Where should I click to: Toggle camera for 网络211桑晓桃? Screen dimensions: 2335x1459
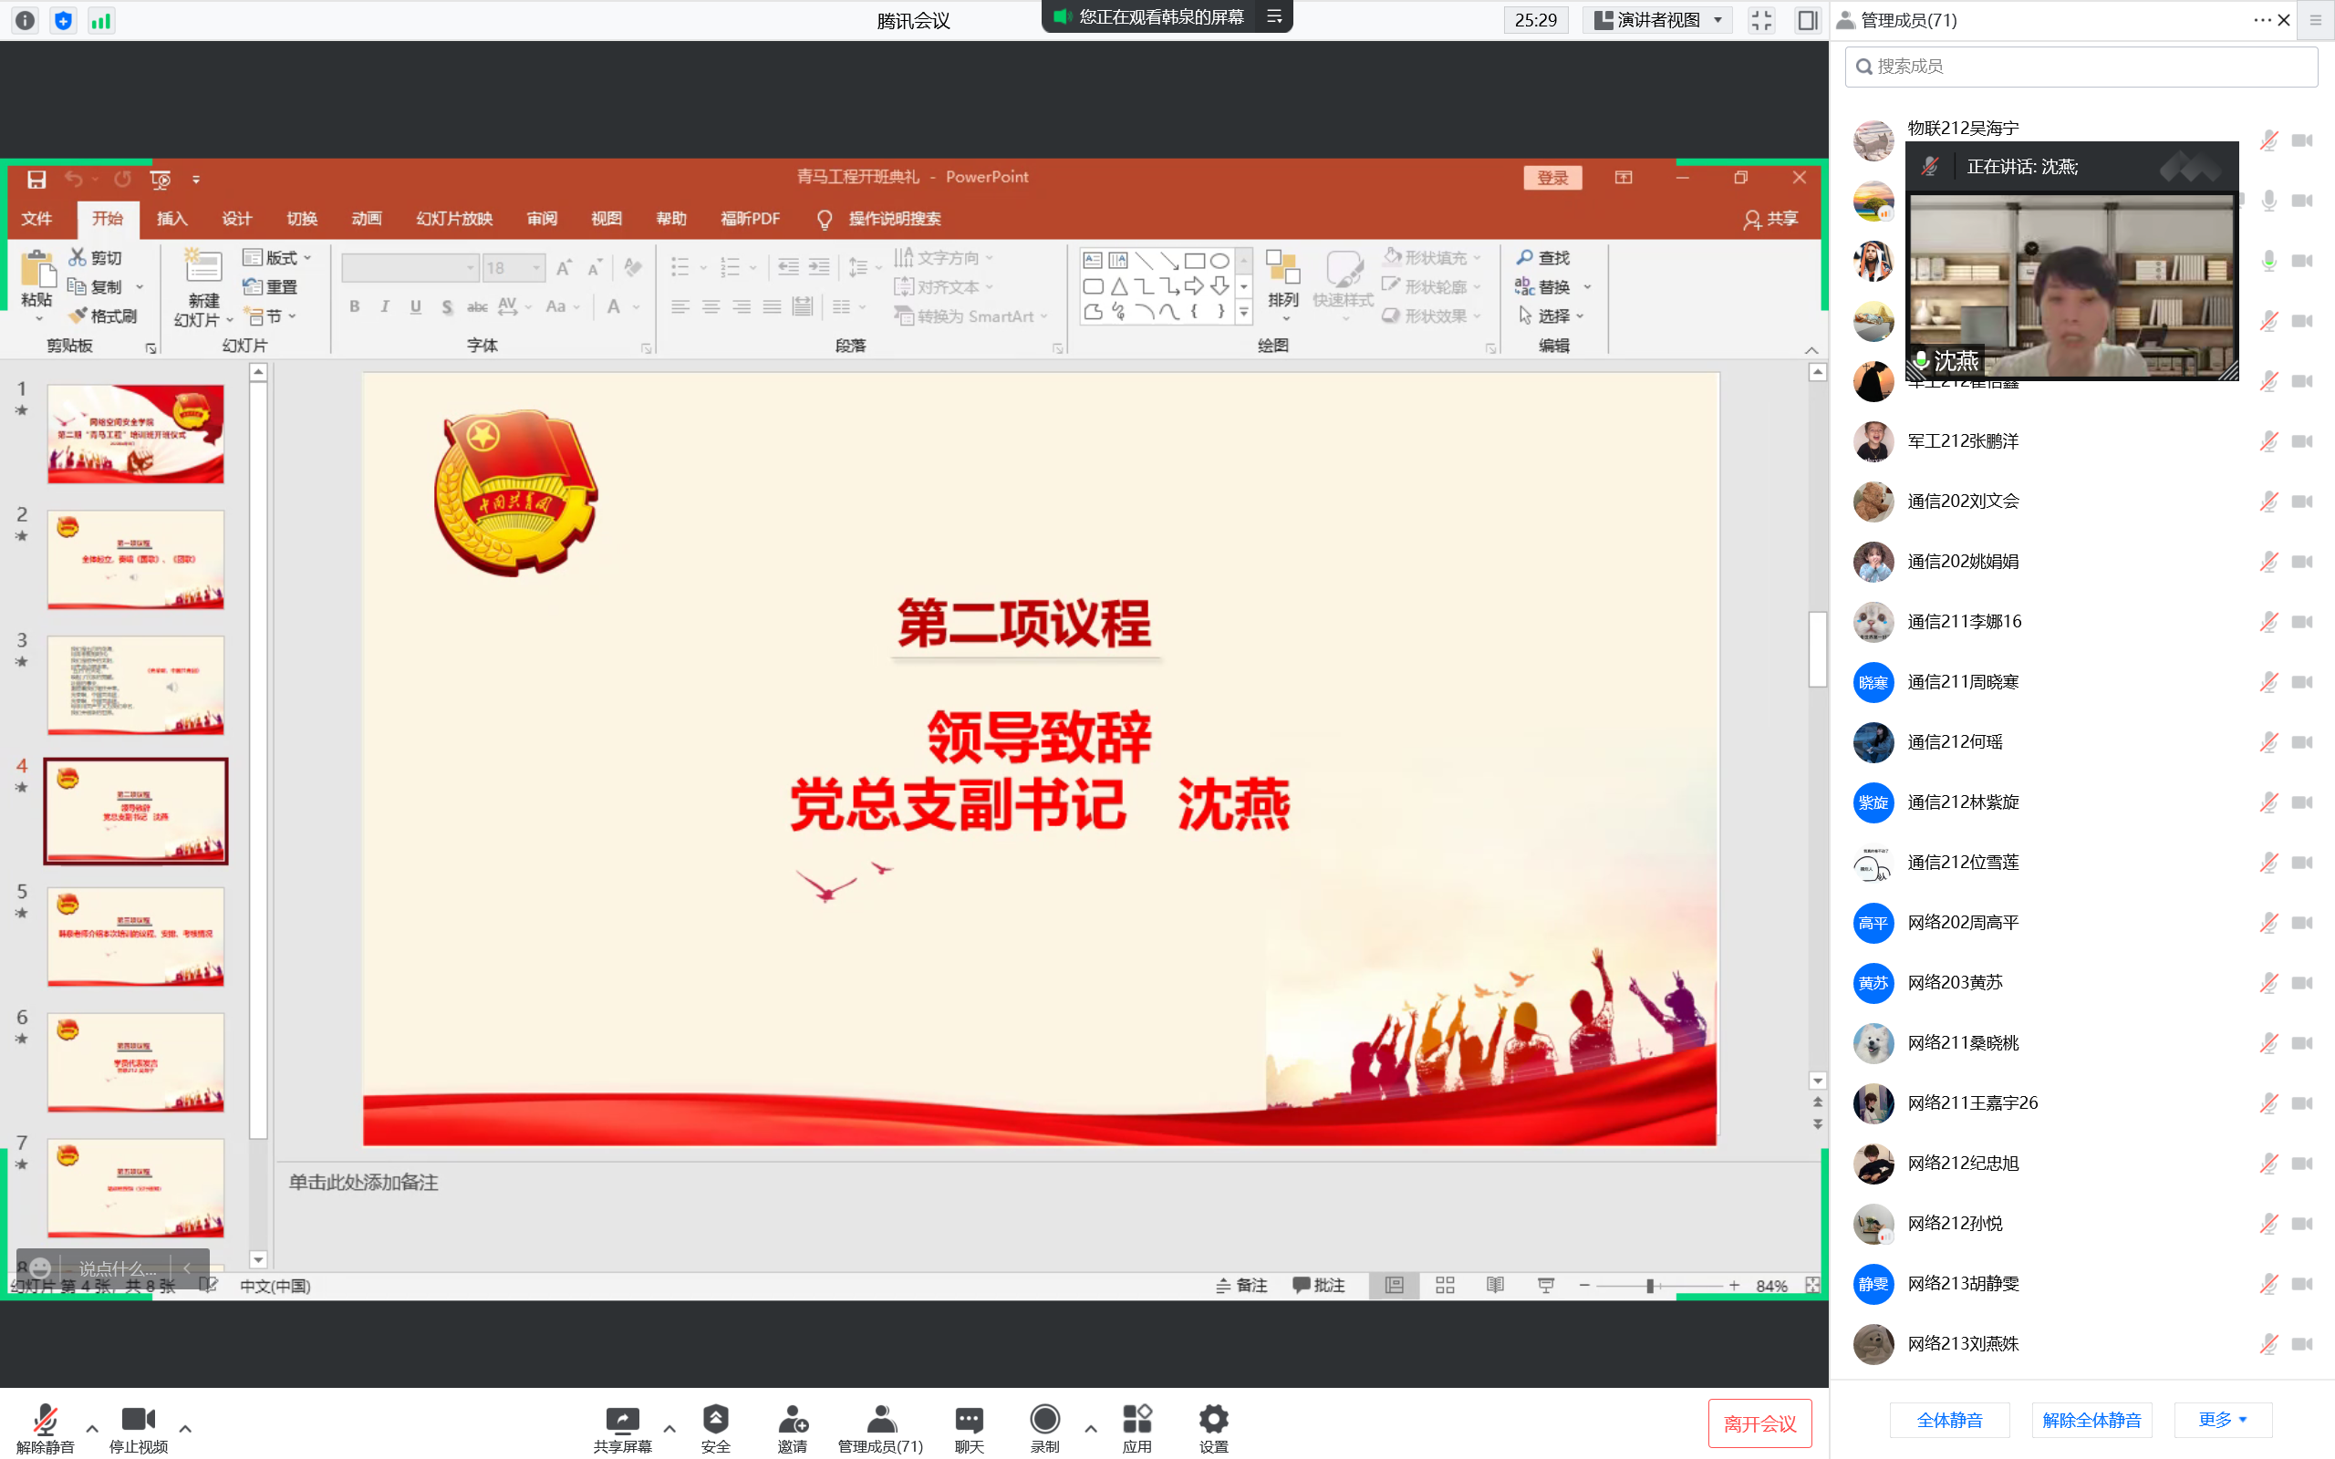click(2302, 1043)
